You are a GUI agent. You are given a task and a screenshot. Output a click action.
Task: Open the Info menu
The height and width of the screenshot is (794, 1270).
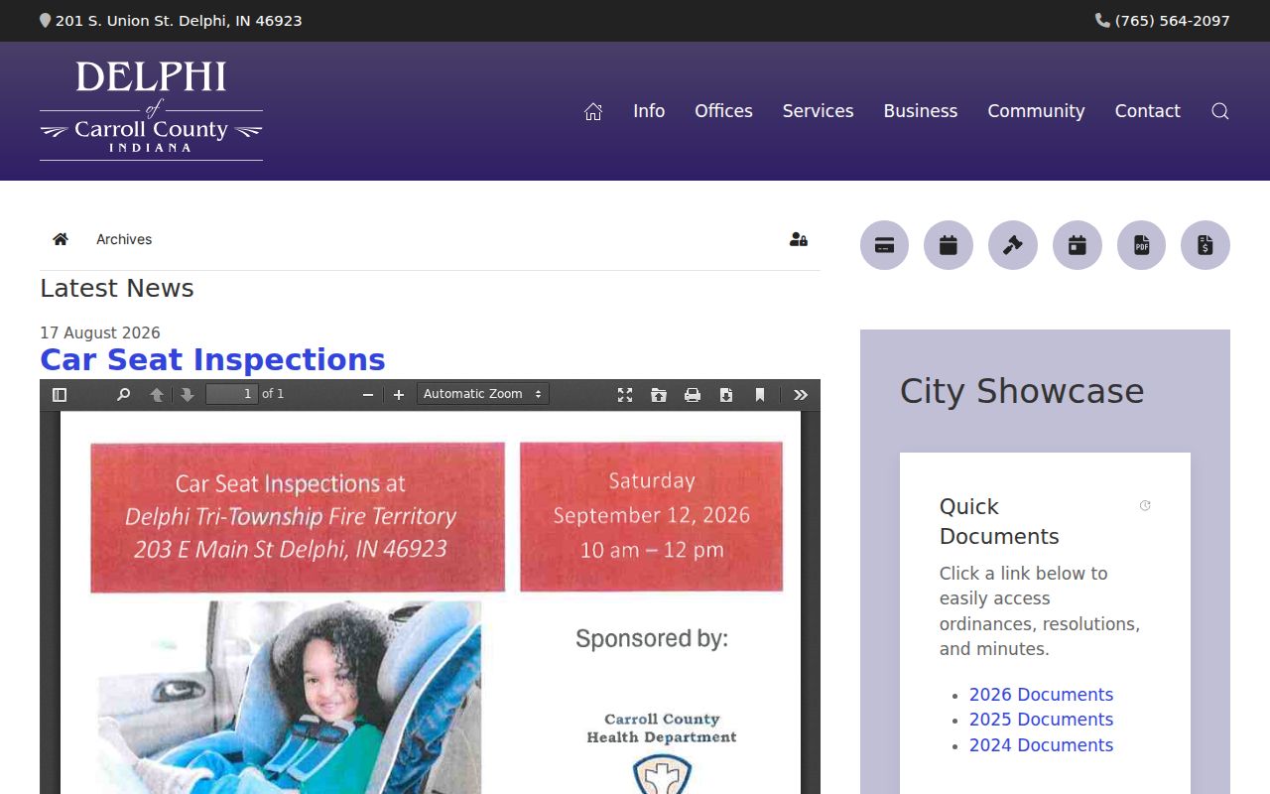[649, 111]
